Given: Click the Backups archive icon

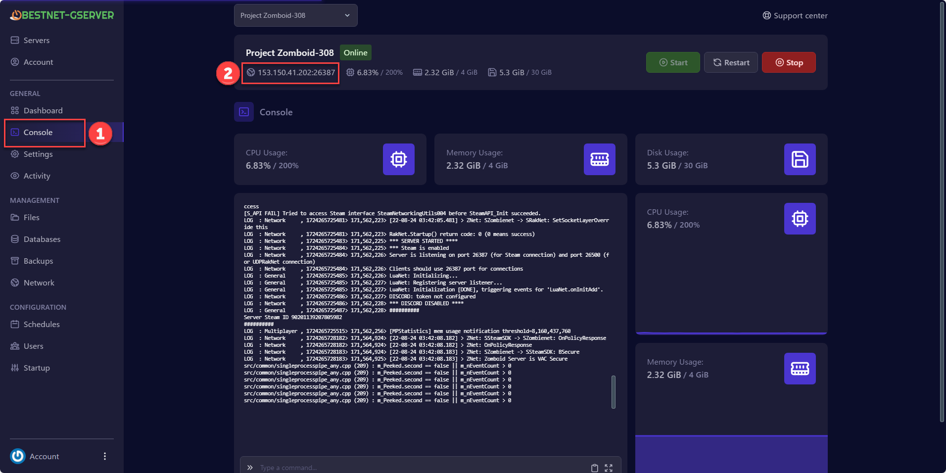Looking at the screenshot, I should [15, 261].
